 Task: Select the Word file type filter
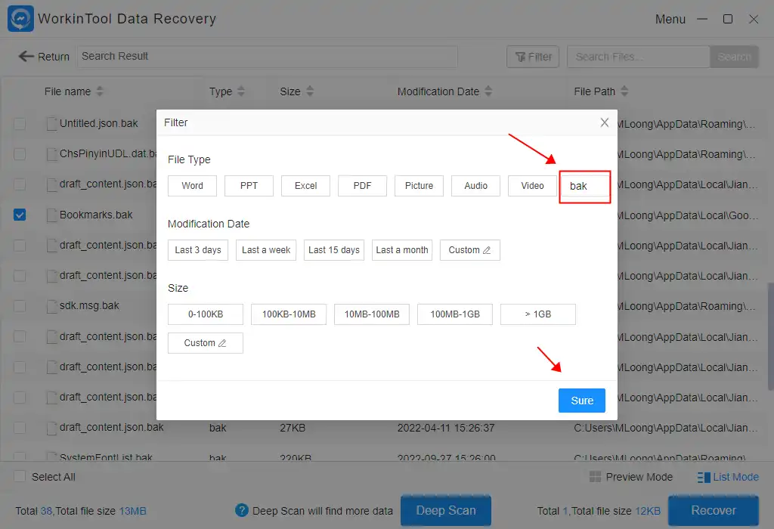192,186
